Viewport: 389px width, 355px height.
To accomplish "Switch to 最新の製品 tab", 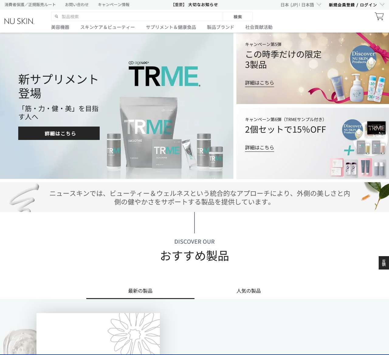I will pos(140,291).
